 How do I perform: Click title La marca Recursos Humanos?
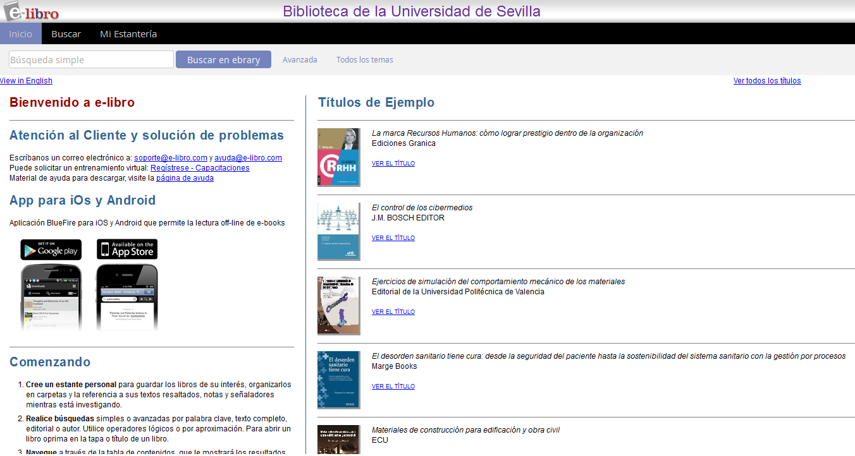pyautogui.click(x=507, y=133)
